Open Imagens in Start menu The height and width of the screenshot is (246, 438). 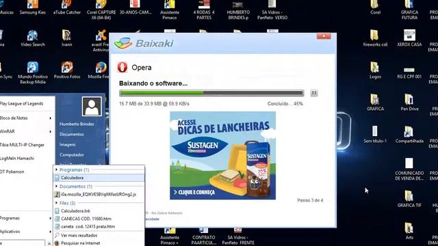point(68,144)
